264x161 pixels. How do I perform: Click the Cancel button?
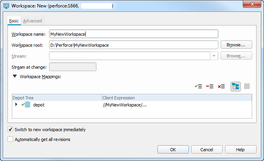(207, 150)
